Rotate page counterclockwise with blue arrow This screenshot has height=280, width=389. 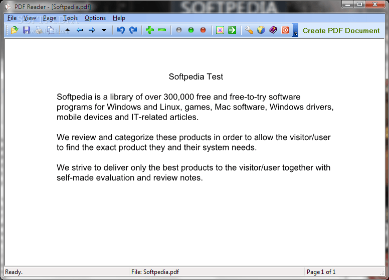click(121, 30)
